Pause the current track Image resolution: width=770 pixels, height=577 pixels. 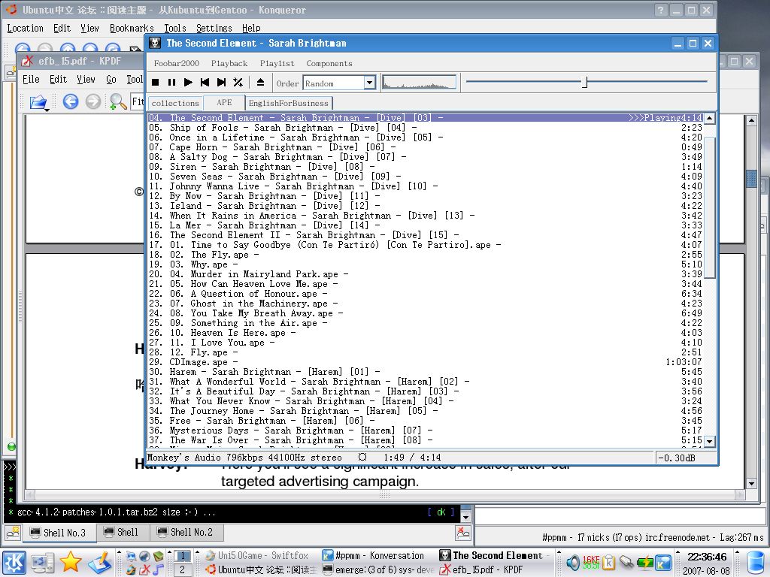[x=171, y=83]
